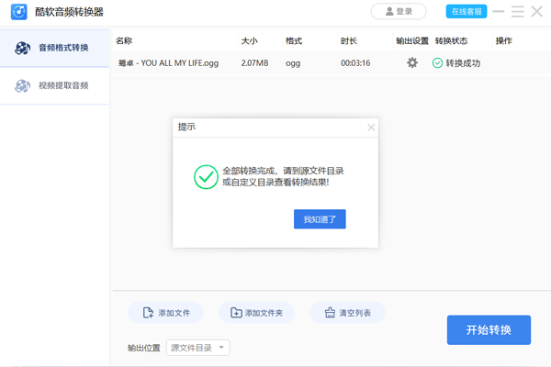The width and height of the screenshot is (551, 367).
Task: Click 清空列表 to clear the list
Action: (x=347, y=313)
